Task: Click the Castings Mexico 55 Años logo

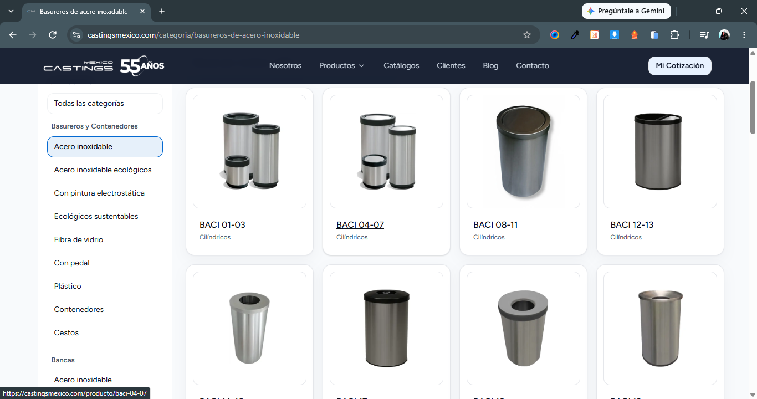Action: coord(104,66)
